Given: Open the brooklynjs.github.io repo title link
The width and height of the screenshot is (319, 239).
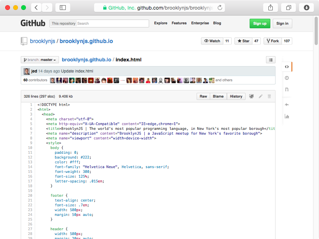Looking at the screenshot, I should [x=86, y=41].
